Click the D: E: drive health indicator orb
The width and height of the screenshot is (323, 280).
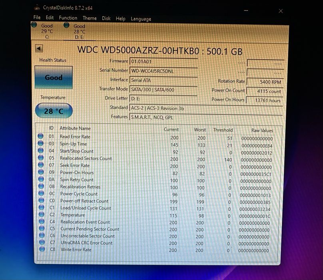tap(66, 25)
